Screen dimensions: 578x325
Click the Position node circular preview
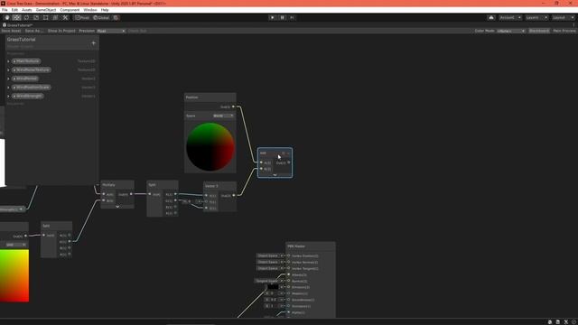(210, 146)
